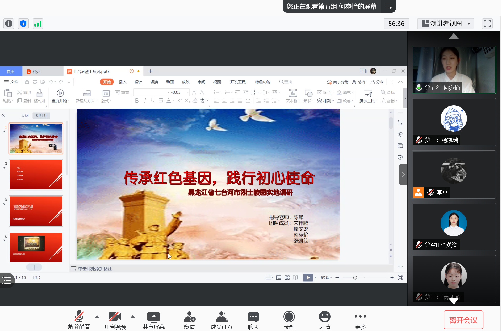Start slideshow from status bar play button
The width and height of the screenshot is (501, 331).
point(308,278)
